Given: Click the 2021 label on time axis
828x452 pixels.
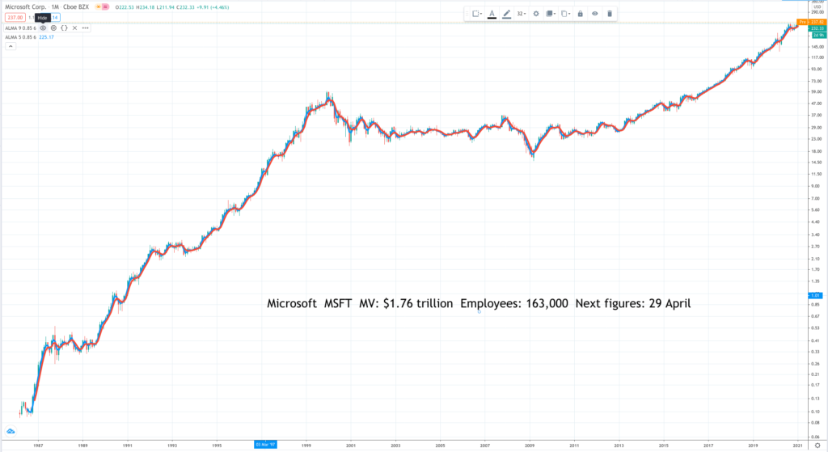Looking at the screenshot, I should point(798,446).
